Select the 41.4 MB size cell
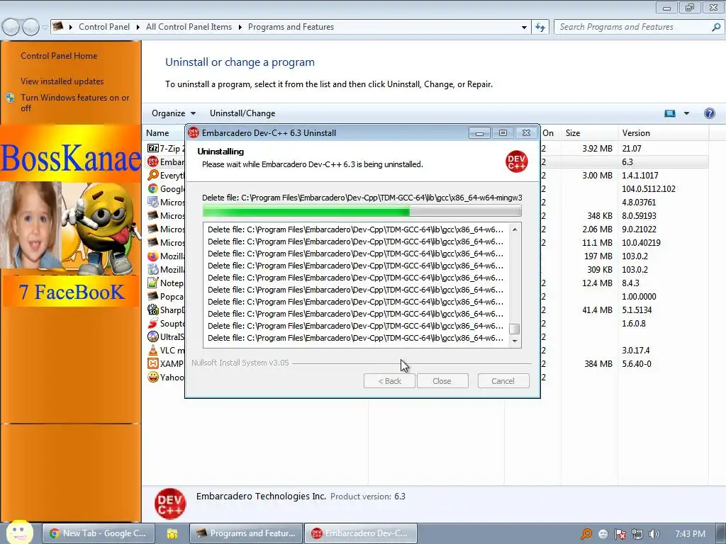Screen dimensions: 726x544 point(597,310)
